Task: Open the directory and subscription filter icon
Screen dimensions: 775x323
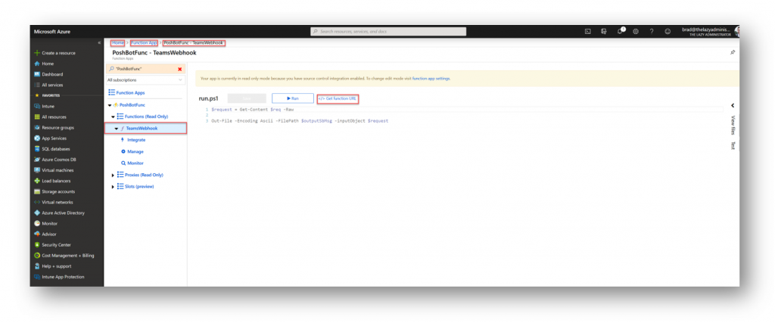Action: (603, 32)
